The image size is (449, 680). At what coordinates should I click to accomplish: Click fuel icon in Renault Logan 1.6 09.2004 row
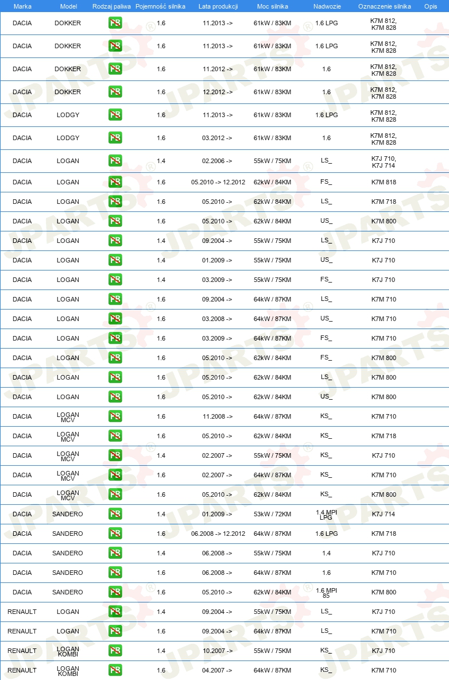click(115, 631)
